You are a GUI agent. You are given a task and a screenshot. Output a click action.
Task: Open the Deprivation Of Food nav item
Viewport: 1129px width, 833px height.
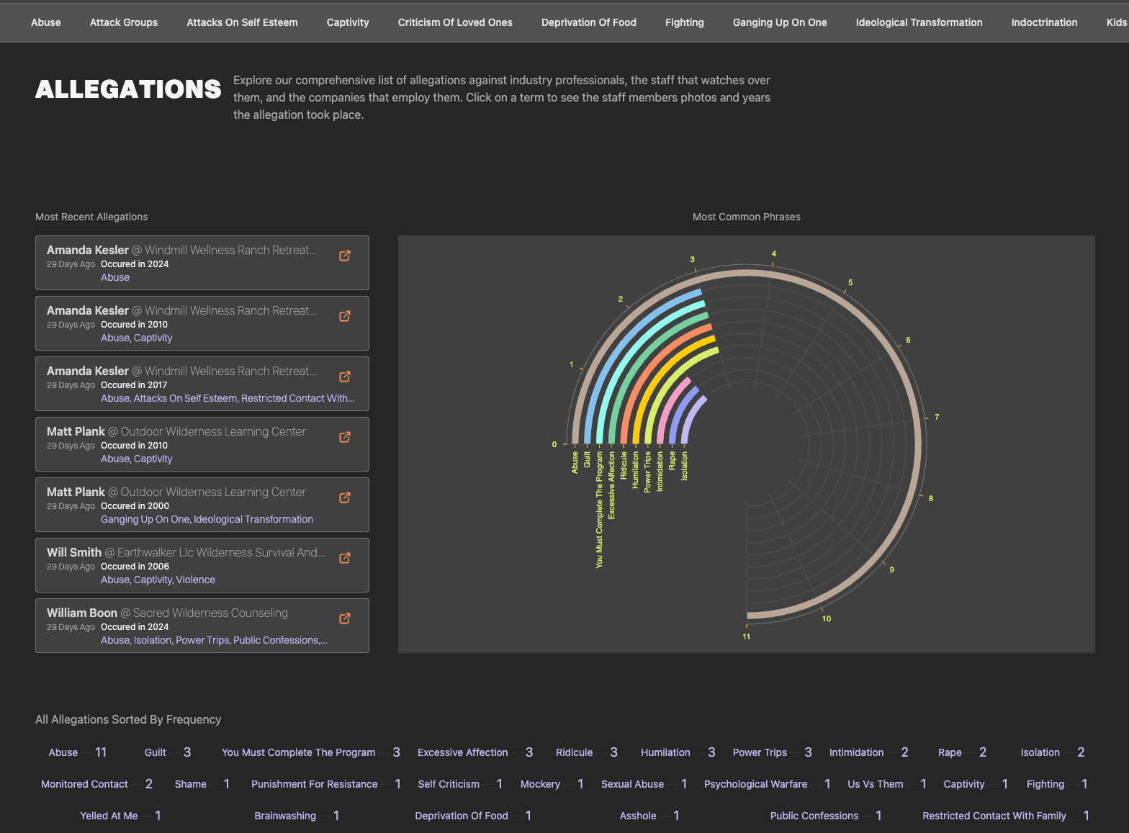(x=589, y=22)
